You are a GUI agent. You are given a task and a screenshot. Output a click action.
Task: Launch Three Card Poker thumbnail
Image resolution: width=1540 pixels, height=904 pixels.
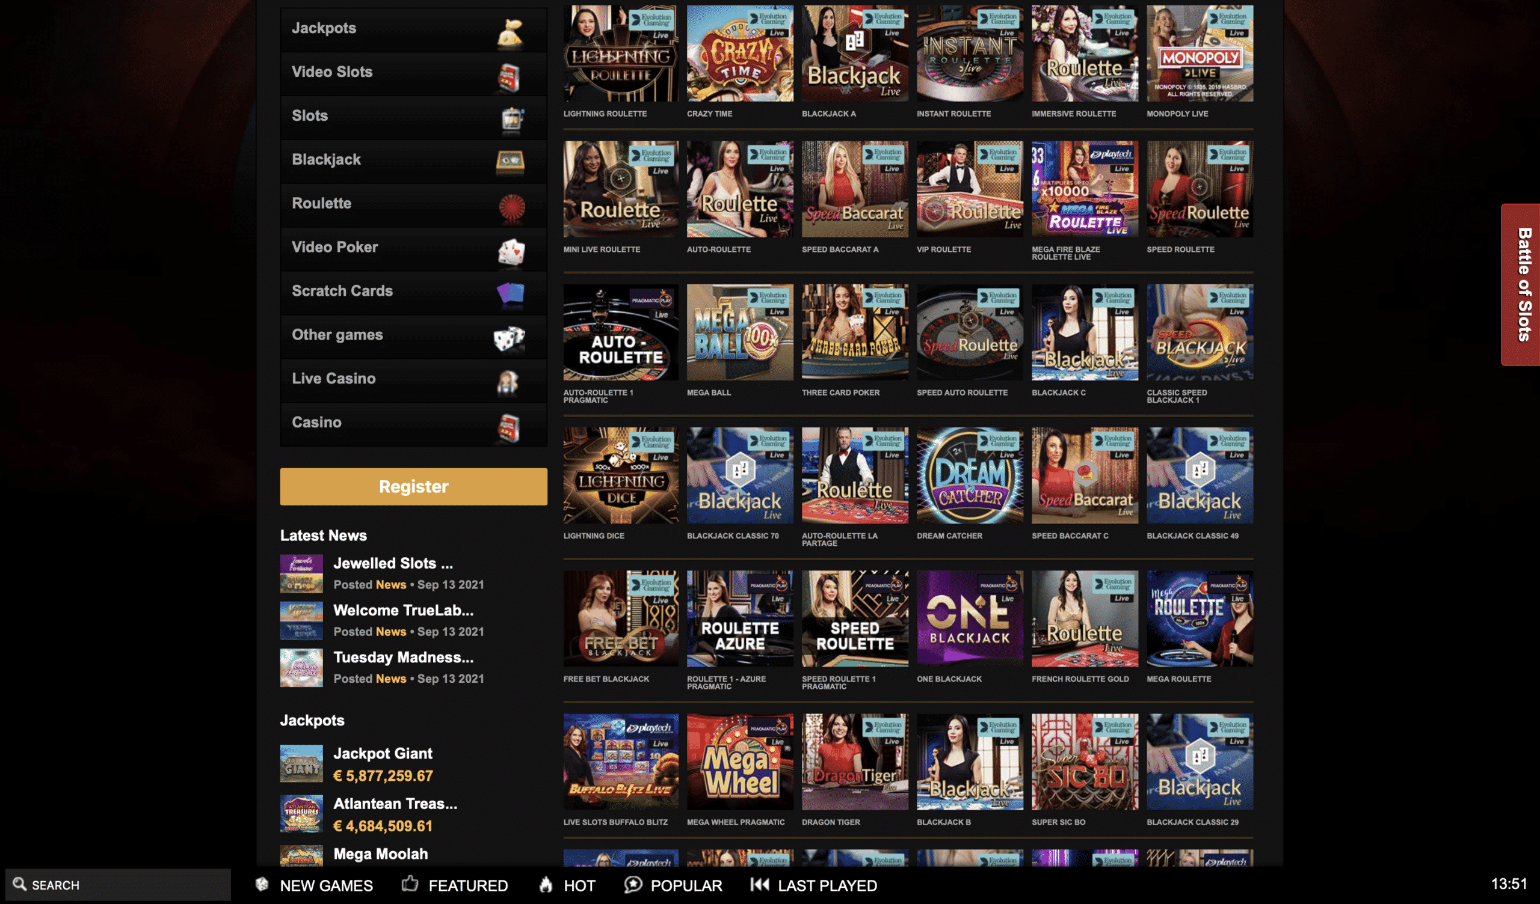[854, 332]
